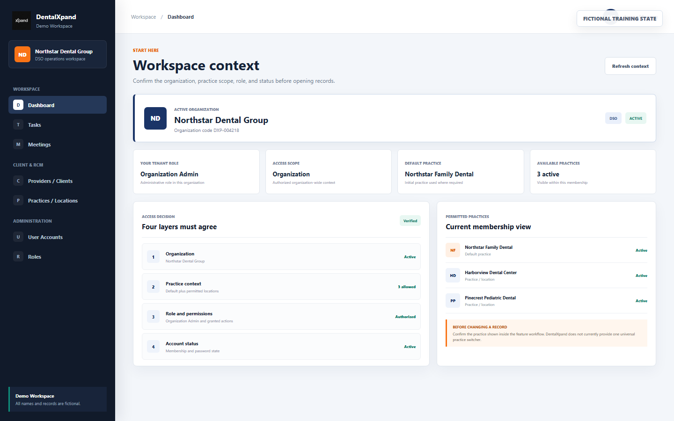Click the U icon for User Accounts
The width and height of the screenshot is (674, 421).
coord(18,237)
